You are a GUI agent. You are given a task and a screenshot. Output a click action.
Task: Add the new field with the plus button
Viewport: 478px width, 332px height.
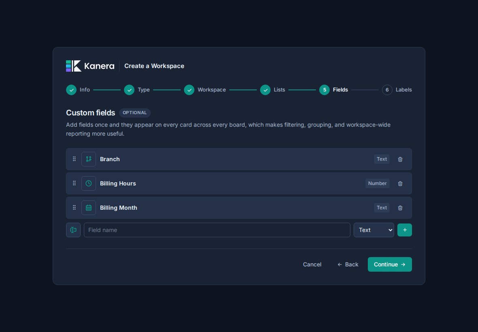(x=405, y=230)
